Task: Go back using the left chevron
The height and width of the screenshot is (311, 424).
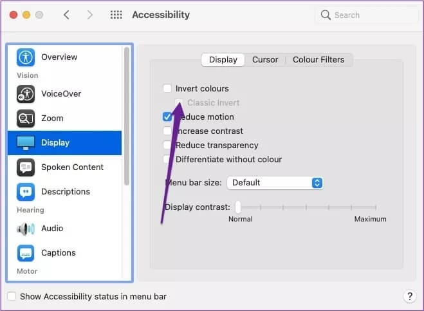Action: (66, 15)
